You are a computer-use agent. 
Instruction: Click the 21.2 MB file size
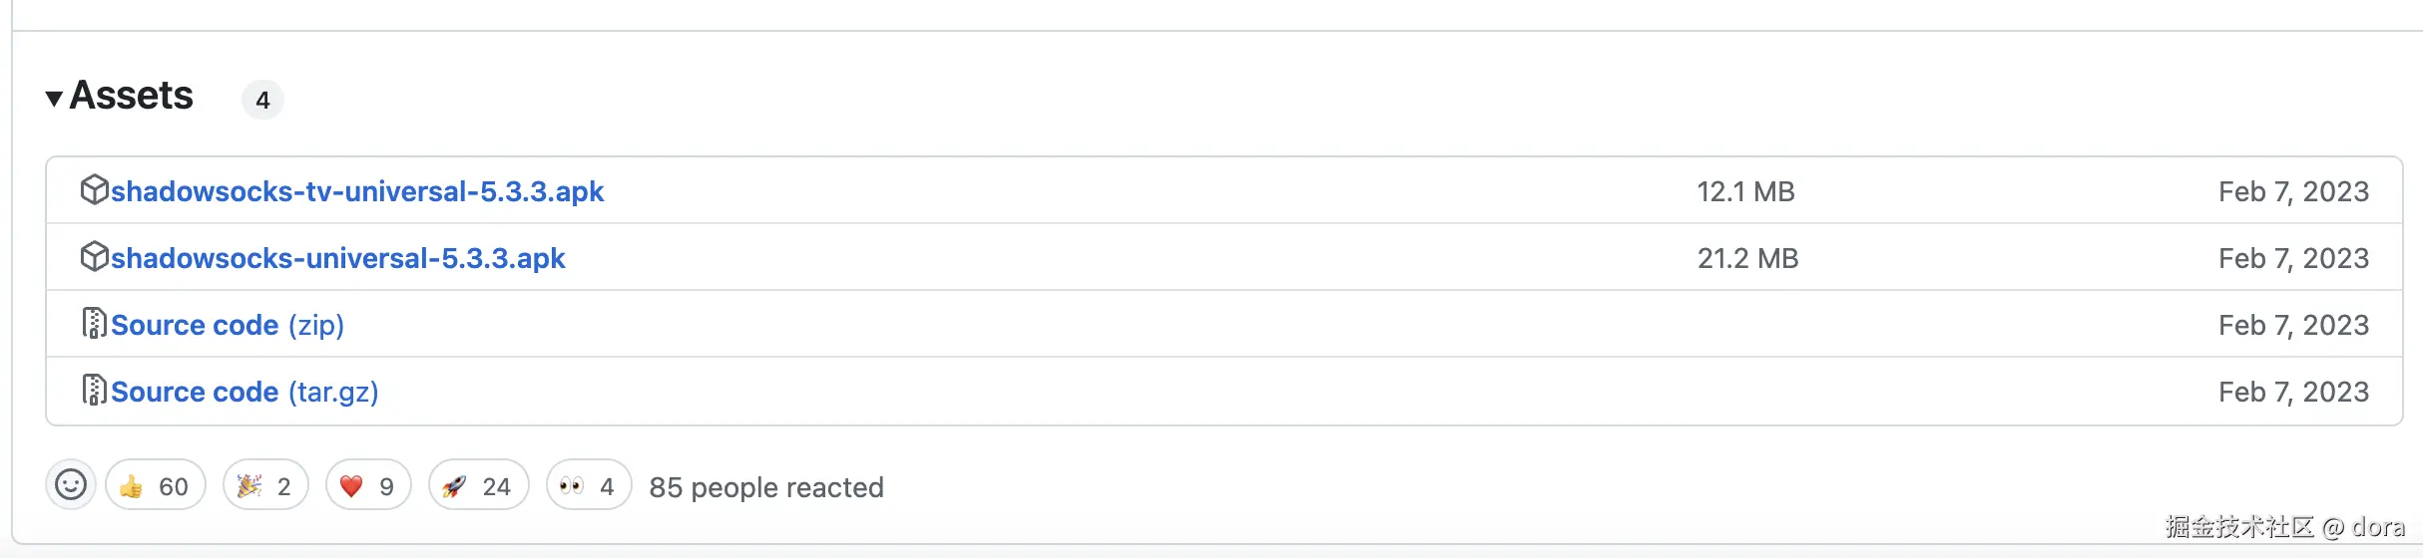1747,258
